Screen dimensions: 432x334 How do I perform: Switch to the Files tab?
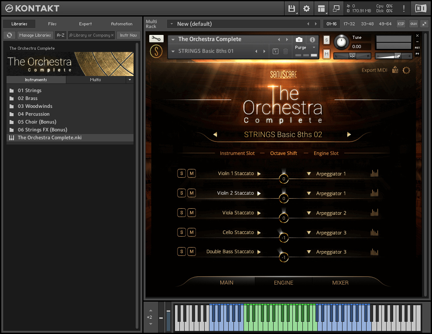(52, 24)
